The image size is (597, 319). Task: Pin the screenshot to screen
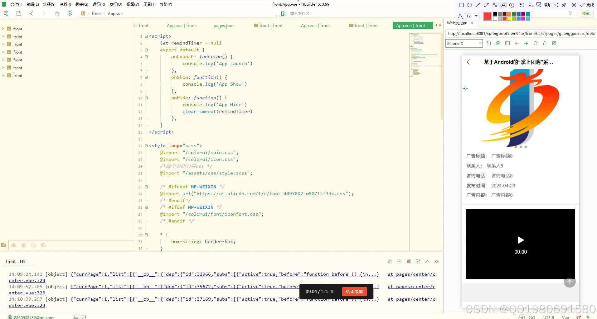pyautogui.click(x=564, y=5)
